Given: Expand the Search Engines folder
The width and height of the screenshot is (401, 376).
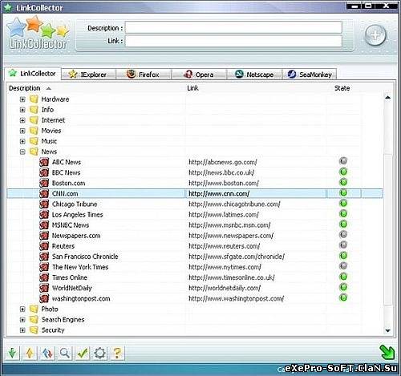Looking at the screenshot, I should (x=22, y=320).
